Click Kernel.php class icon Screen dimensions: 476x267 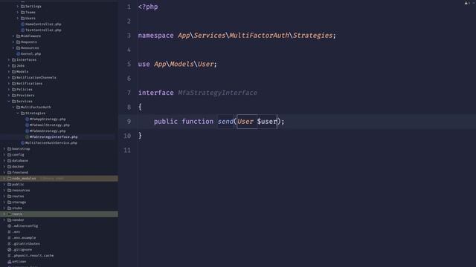(18, 53)
